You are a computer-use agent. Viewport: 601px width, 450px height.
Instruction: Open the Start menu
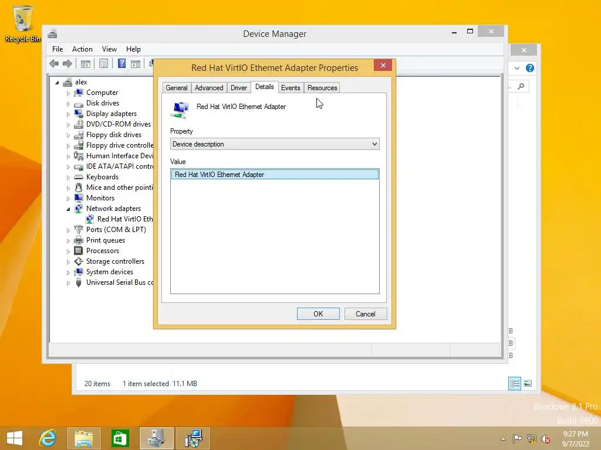(x=15, y=438)
